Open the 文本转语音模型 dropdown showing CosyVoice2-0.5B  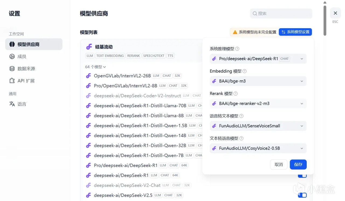[258, 148]
